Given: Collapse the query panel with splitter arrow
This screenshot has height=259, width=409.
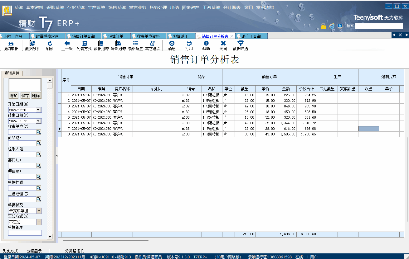Looking at the screenshot, I should tap(57, 155).
